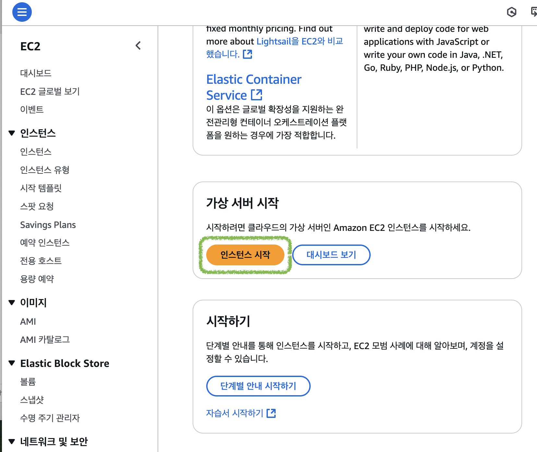Image resolution: width=537 pixels, height=452 pixels.
Task: Collapse the EC2 sidebar with chevron
Action: click(138, 46)
